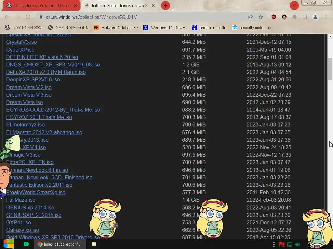Focus the Chrome window in the taskbar
The image size is (333, 249).
60,244
